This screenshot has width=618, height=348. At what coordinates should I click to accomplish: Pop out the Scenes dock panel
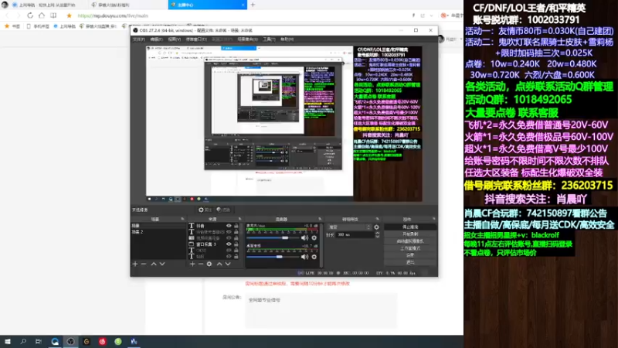(182, 219)
